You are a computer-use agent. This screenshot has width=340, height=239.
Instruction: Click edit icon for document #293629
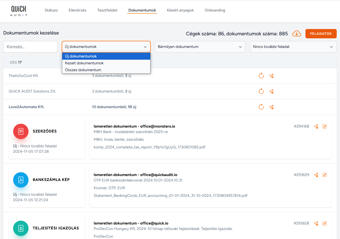[x=325, y=175]
